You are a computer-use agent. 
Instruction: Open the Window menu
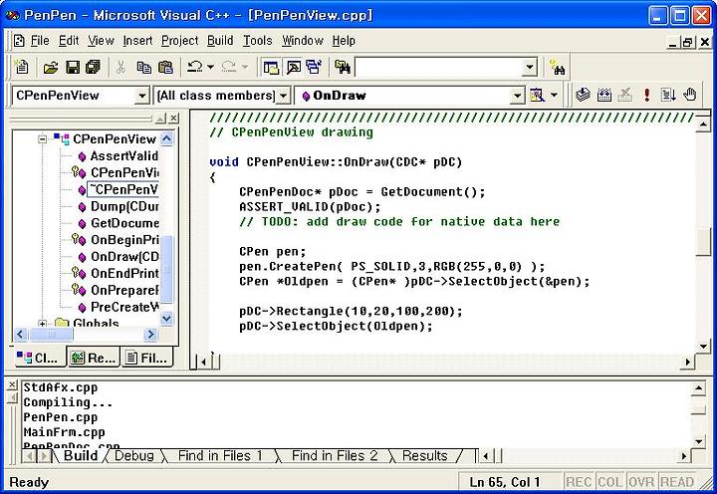[303, 41]
